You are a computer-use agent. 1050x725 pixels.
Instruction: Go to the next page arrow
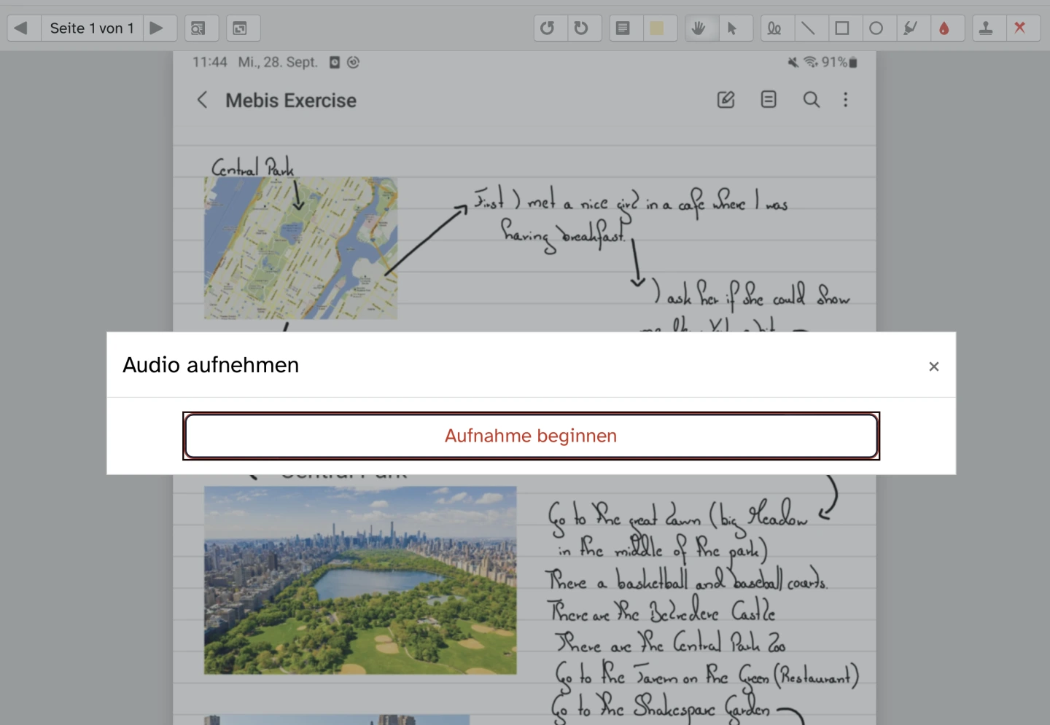tap(156, 28)
